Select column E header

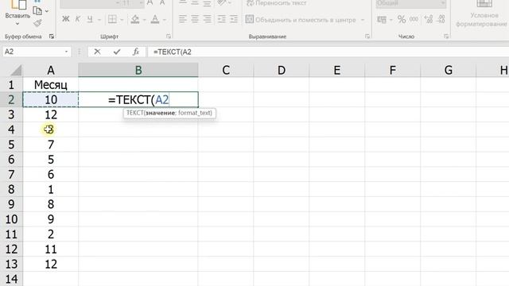(x=337, y=70)
